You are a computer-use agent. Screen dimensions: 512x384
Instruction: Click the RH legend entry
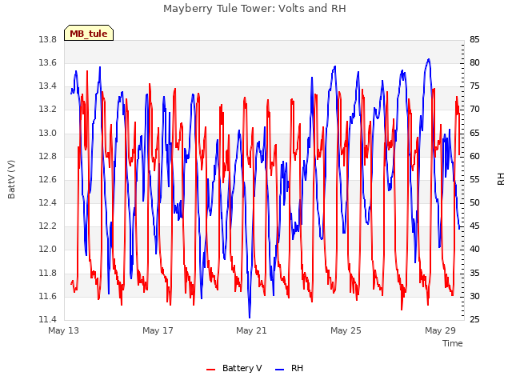[290, 368]
